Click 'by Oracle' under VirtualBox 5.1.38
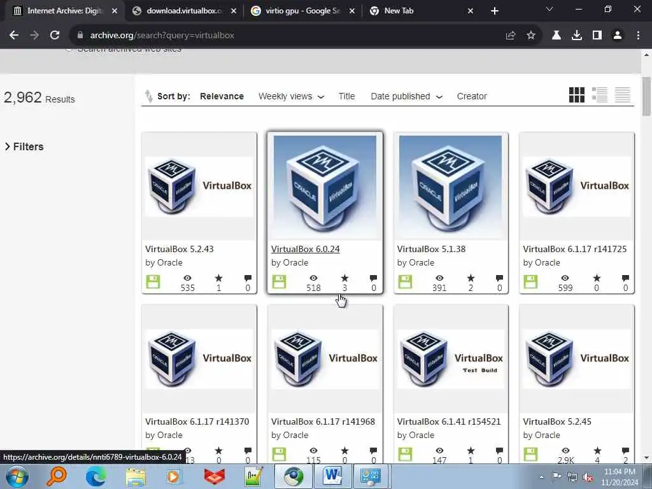Screen dimensions: 652x489 pyautogui.click(x=415, y=262)
